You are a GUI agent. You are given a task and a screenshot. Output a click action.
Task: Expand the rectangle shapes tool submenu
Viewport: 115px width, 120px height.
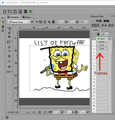tap(11, 42)
